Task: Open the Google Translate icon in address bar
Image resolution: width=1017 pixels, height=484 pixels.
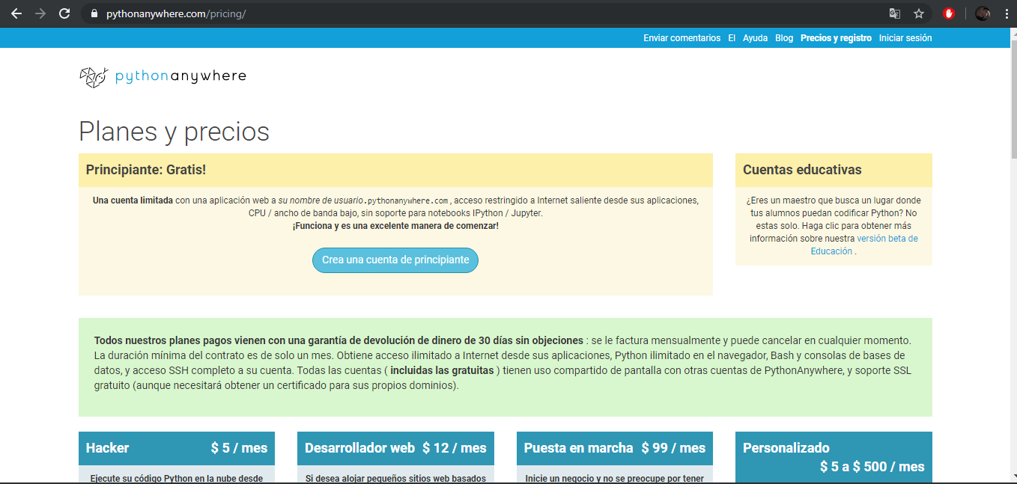Action: pyautogui.click(x=894, y=13)
